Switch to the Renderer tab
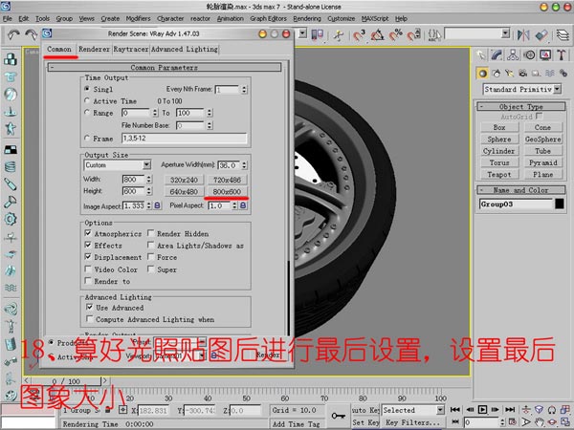Screen dimensions: 574x430 (94, 49)
